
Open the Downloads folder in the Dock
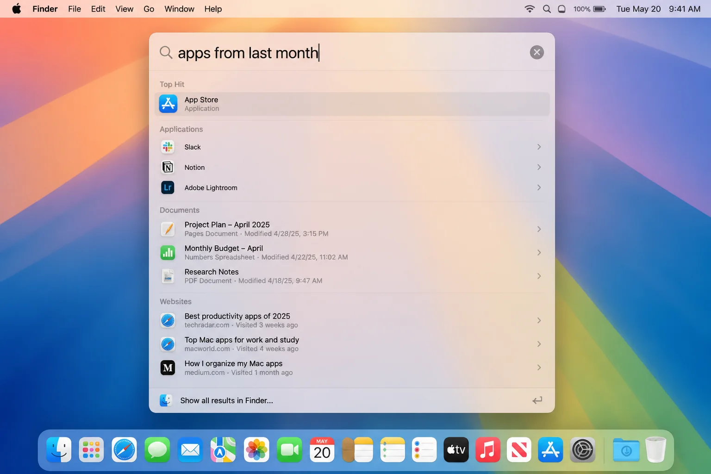tap(626, 449)
